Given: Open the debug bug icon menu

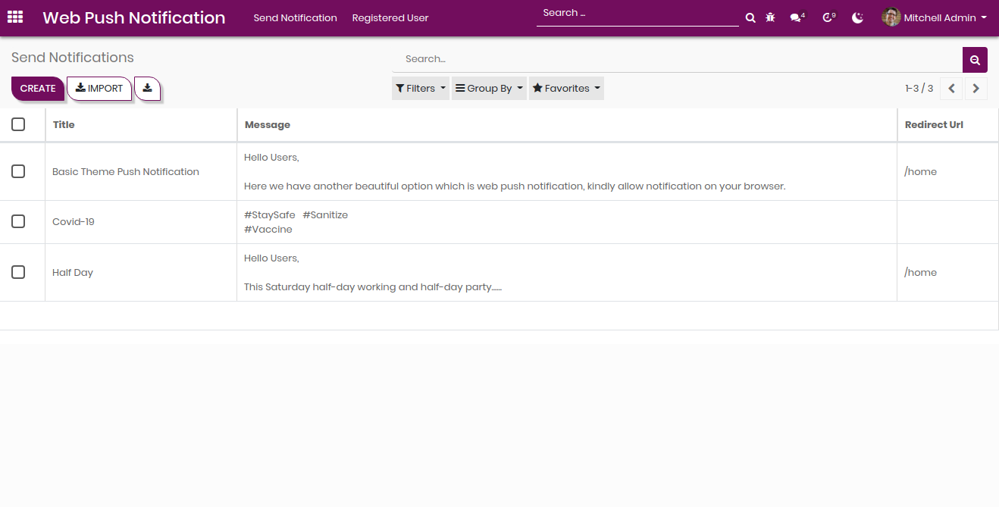Looking at the screenshot, I should tap(770, 17).
